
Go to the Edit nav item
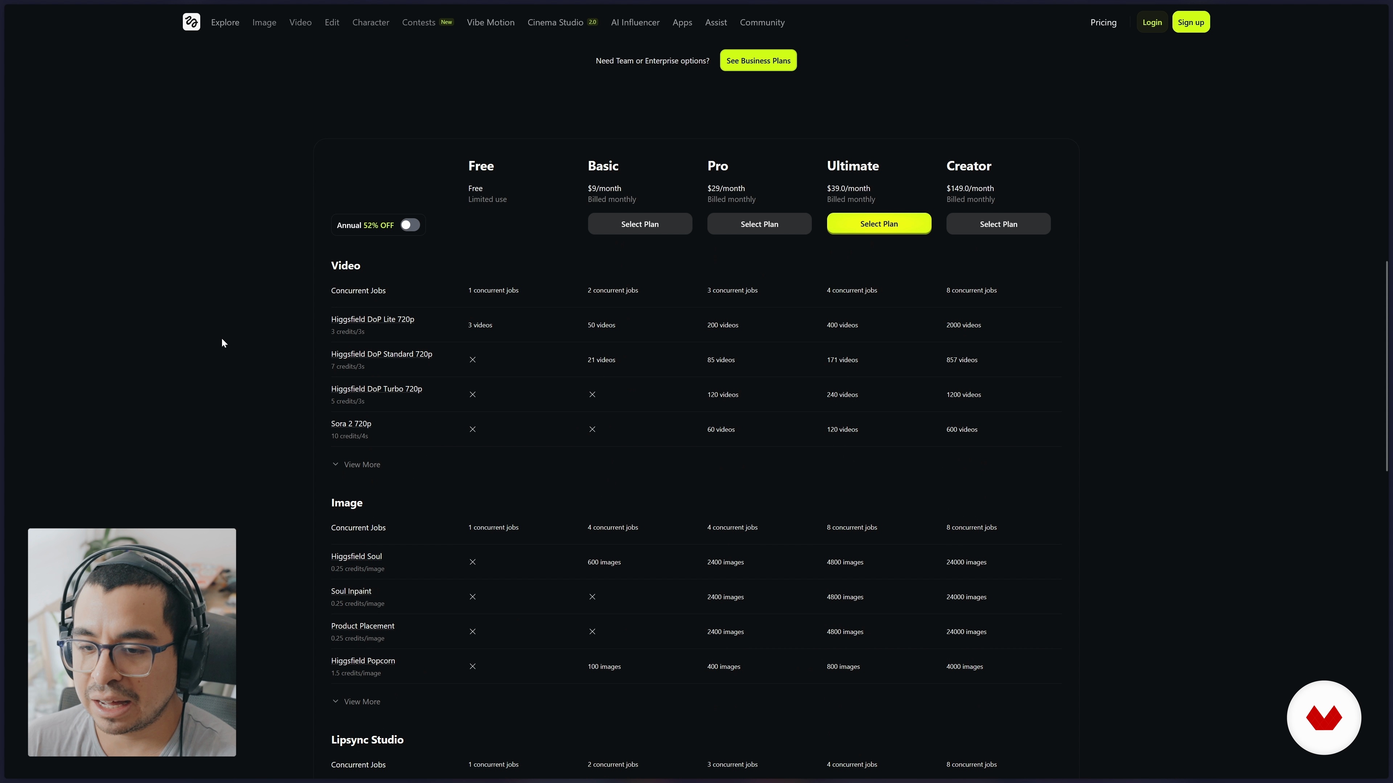332,22
